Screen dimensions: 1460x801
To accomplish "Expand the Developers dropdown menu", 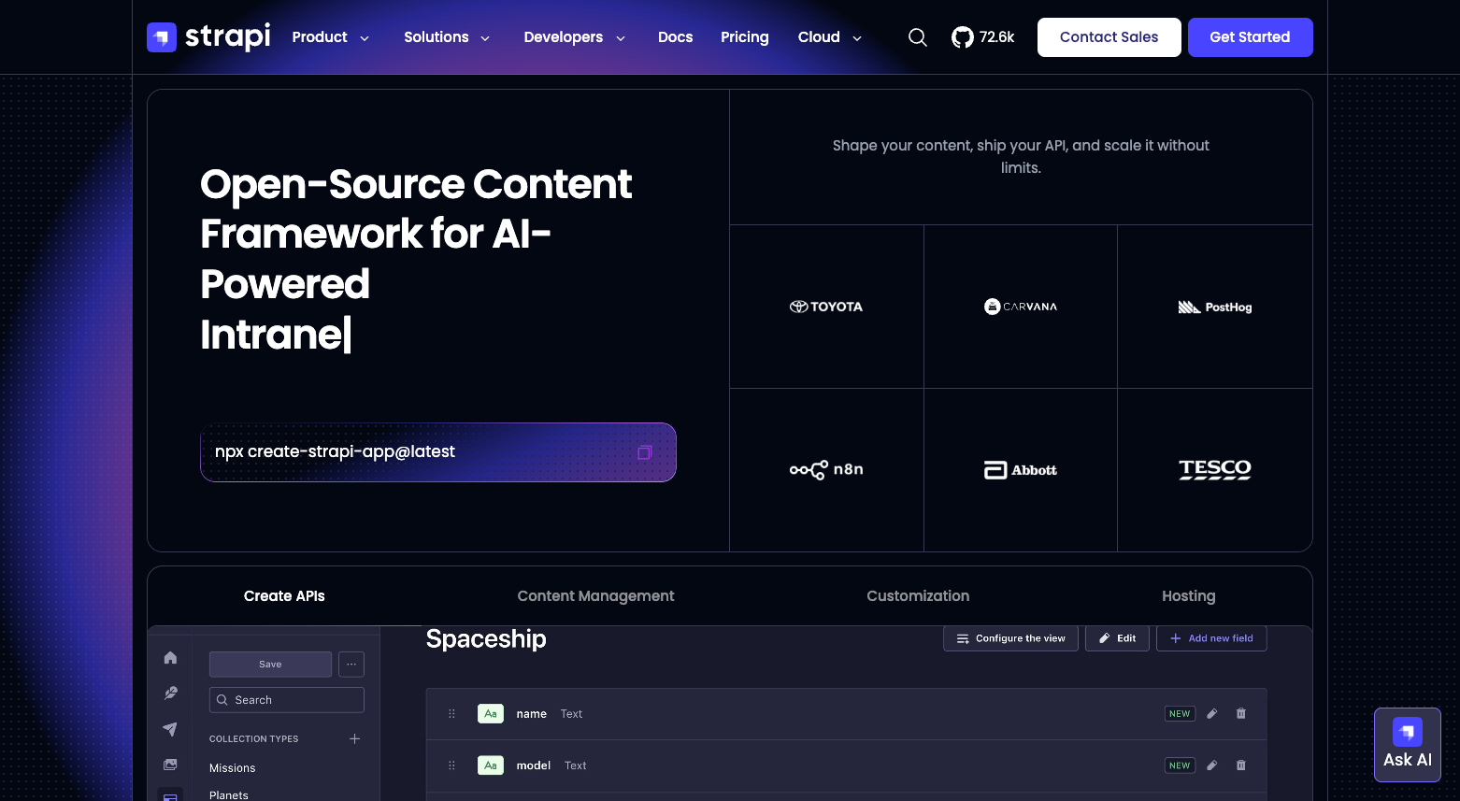I will click(x=575, y=37).
